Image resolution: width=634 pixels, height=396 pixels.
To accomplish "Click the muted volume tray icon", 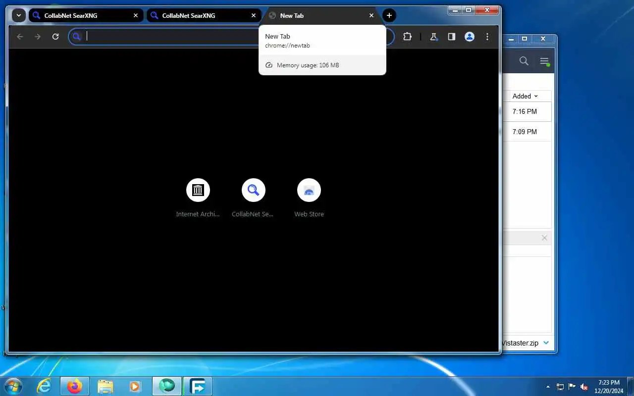I will (584, 387).
